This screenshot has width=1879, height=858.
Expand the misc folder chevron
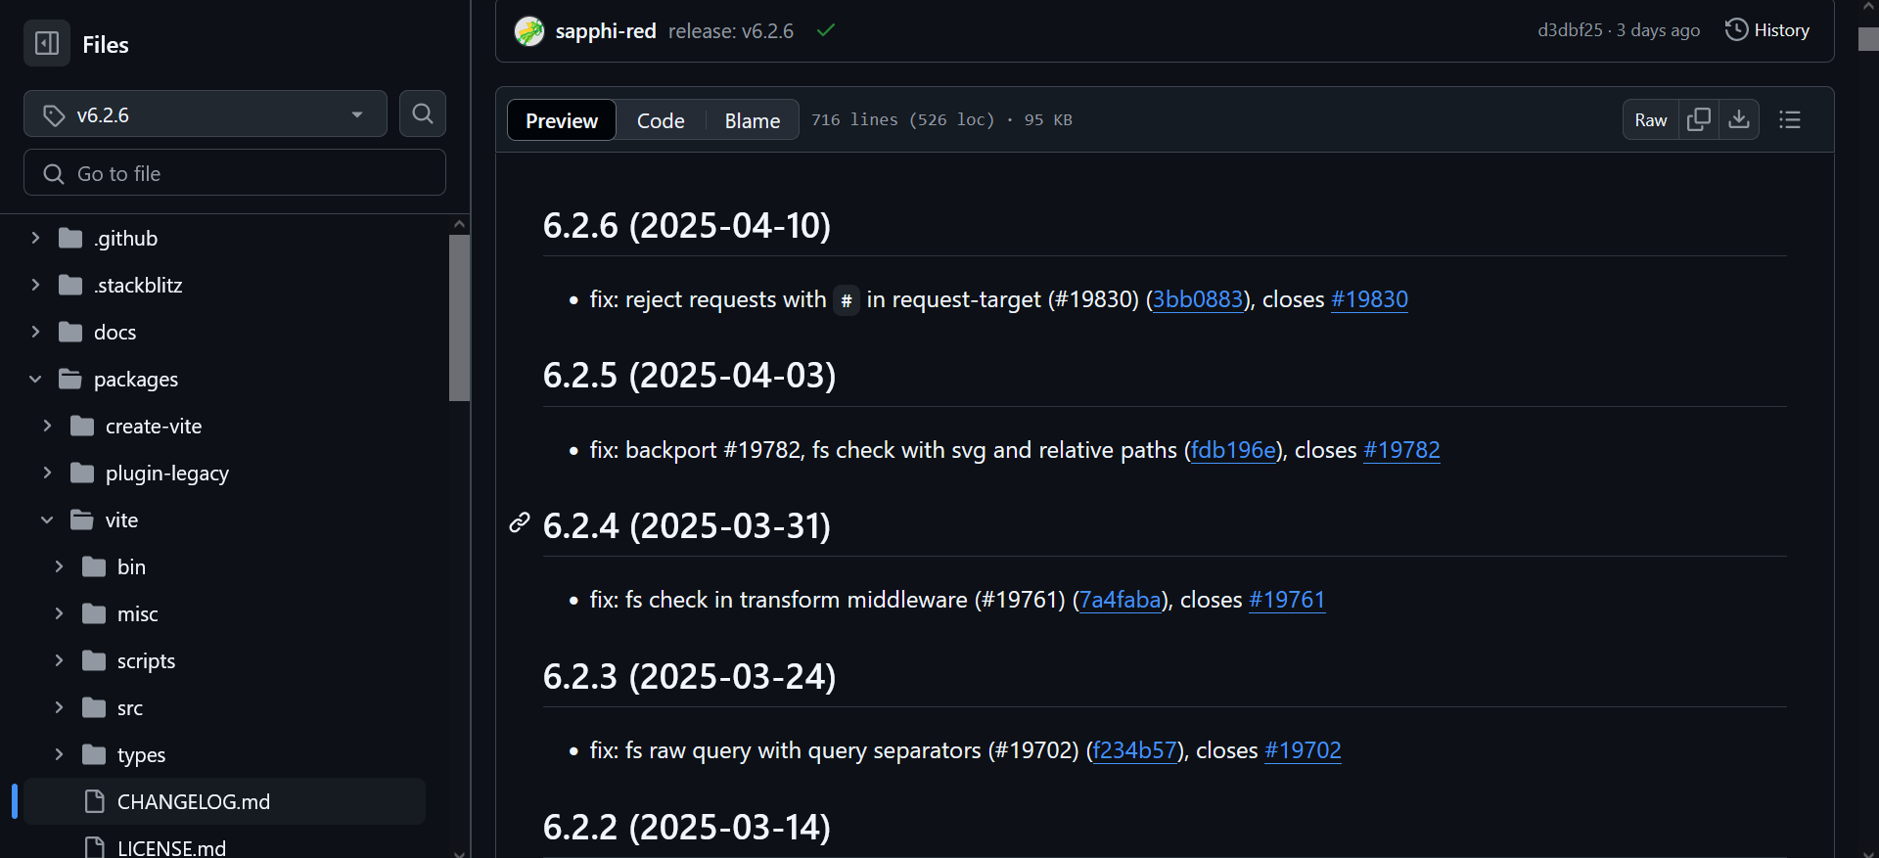[59, 613]
